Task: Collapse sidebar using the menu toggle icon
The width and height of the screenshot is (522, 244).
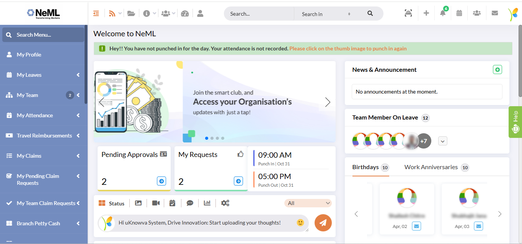Action: pyautogui.click(x=96, y=13)
